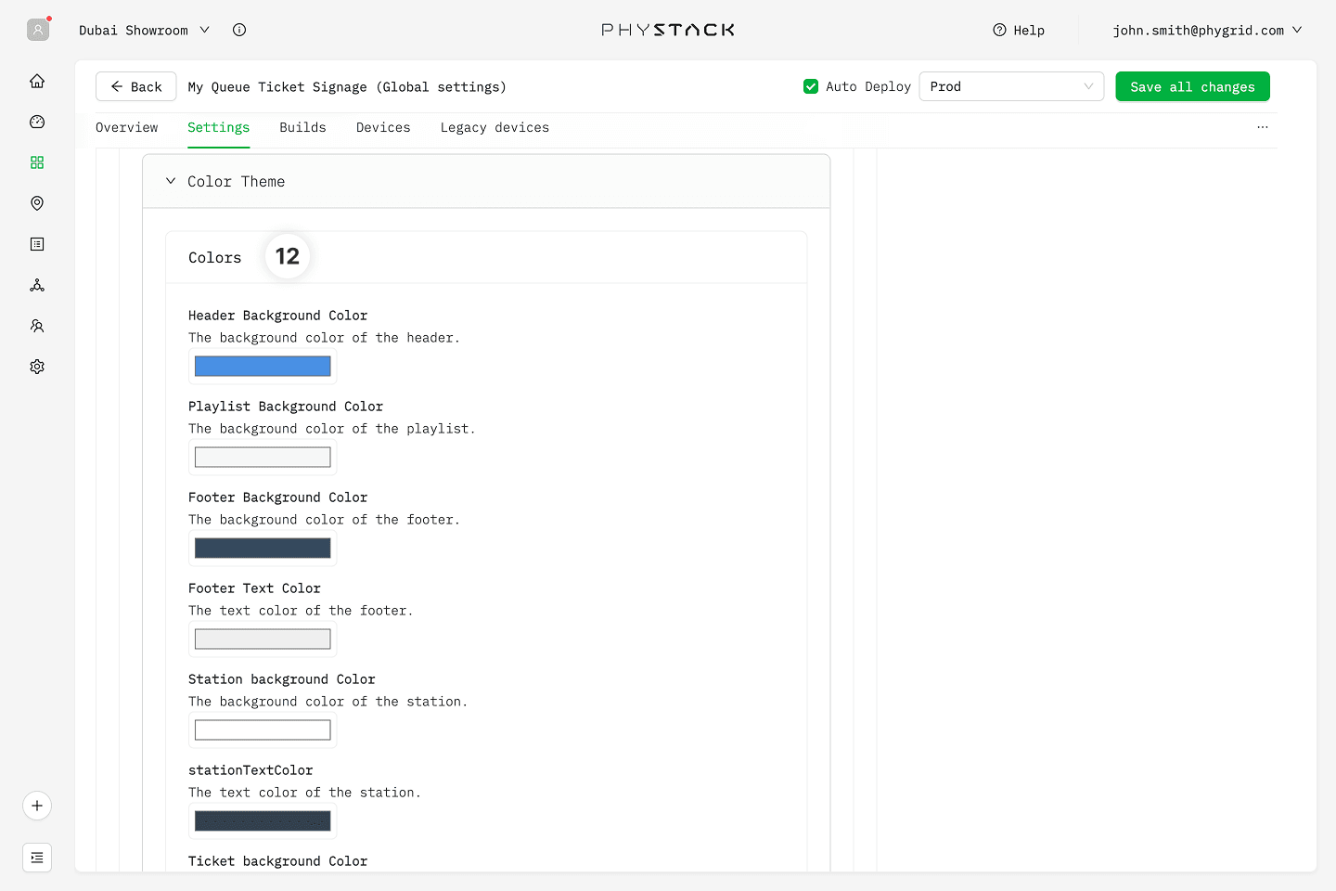Viewport: 1336px width, 891px height.
Task: Click the Save all changes button
Action: point(1192,86)
